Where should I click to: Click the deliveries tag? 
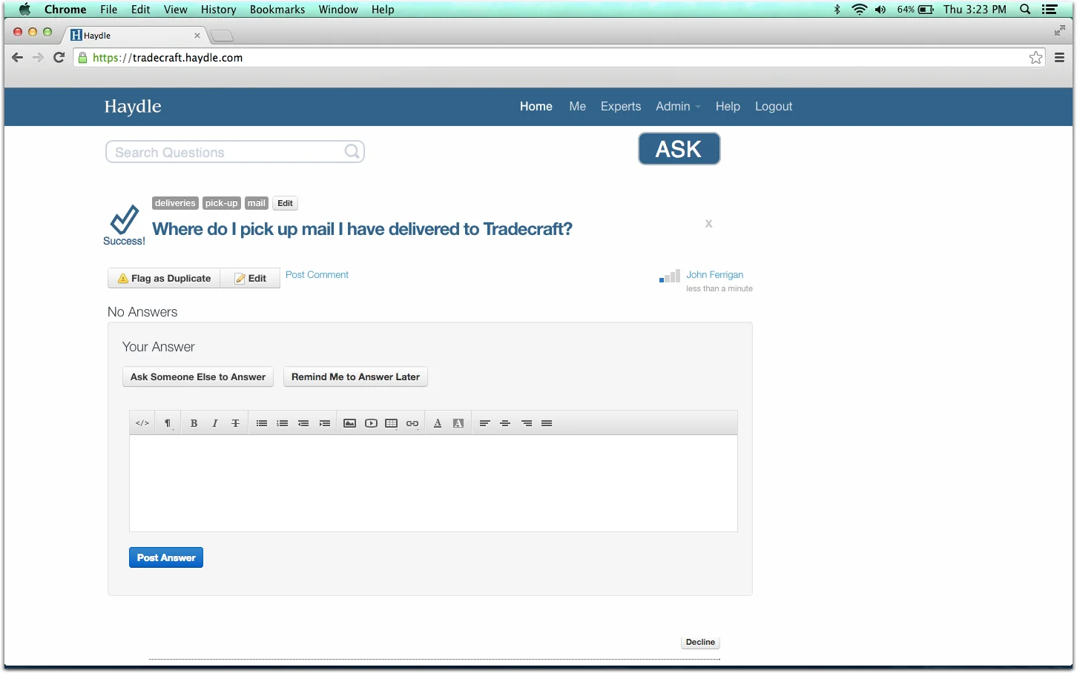pos(175,203)
